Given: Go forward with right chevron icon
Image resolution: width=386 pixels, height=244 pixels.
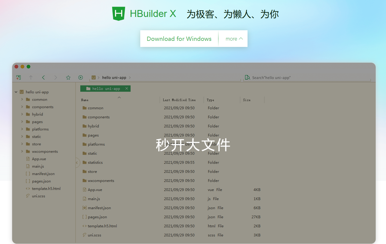Looking at the screenshot, I should tap(56, 77).
